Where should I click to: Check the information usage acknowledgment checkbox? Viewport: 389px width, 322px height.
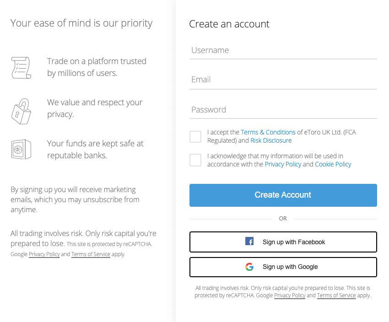[195, 160]
